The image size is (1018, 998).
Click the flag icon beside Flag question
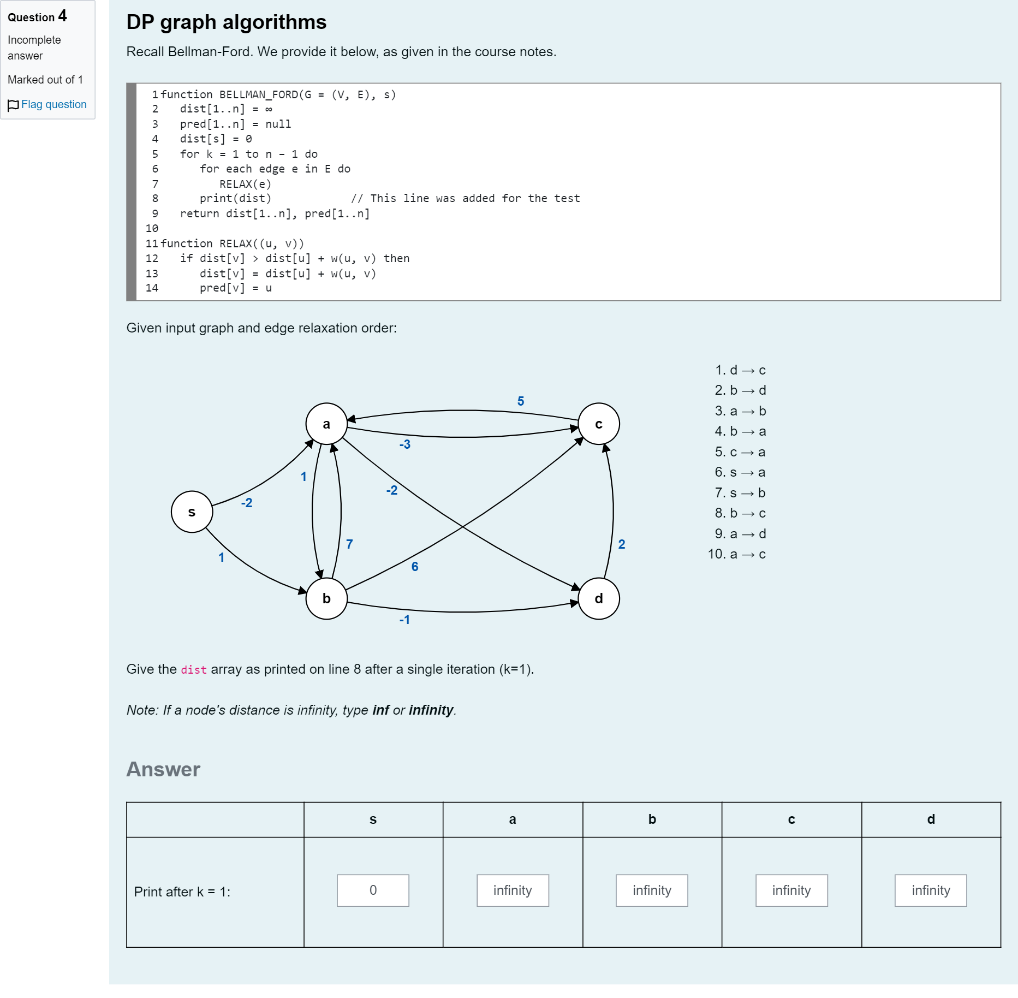(13, 105)
